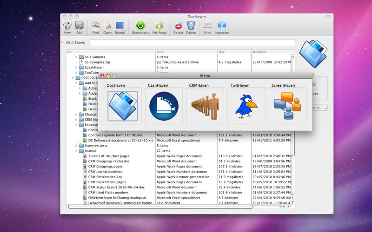Collapse the Expense folder
The image size is (372, 232).
tap(76, 125)
